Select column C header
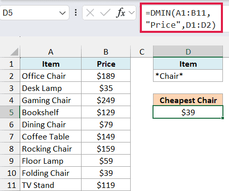The height and width of the screenshot is (191, 229). (x=142, y=52)
